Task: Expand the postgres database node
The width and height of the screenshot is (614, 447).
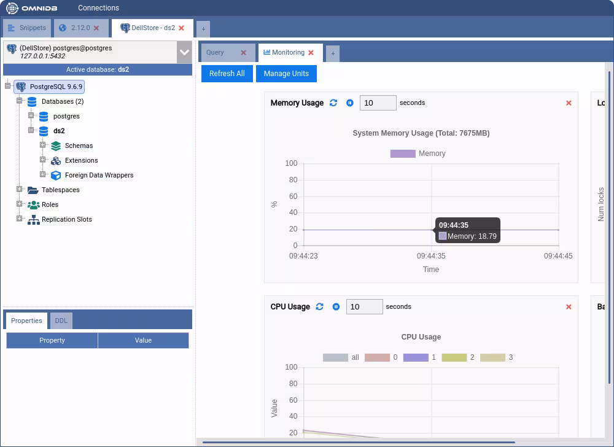Action: pos(31,115)
